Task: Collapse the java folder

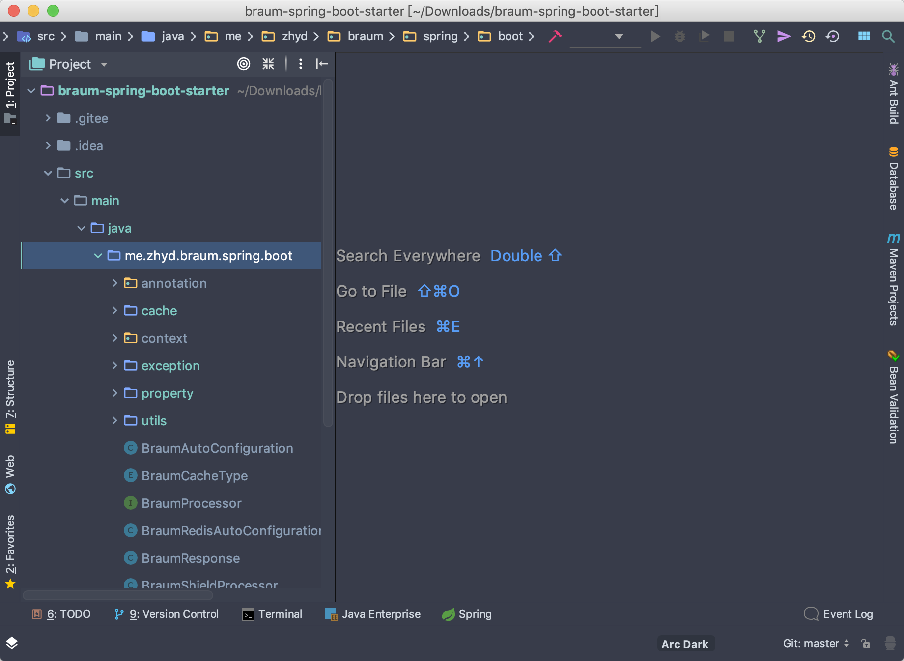Action: pos(82,228)
